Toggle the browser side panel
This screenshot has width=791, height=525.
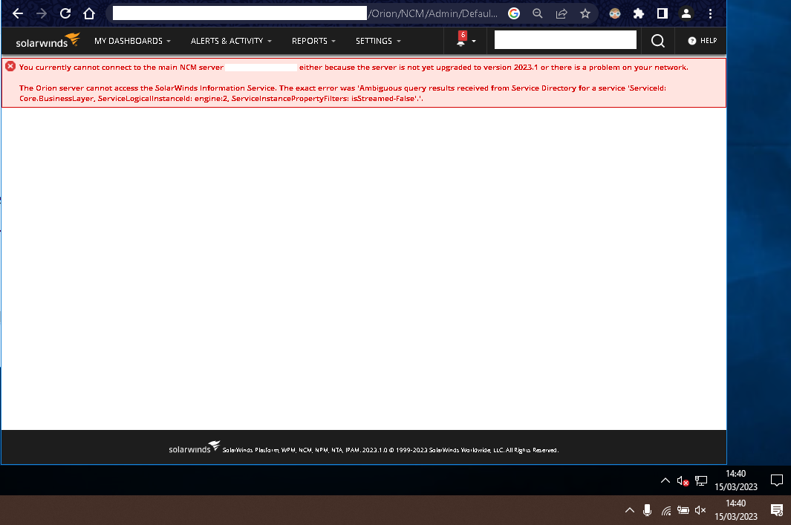(663, 13)
